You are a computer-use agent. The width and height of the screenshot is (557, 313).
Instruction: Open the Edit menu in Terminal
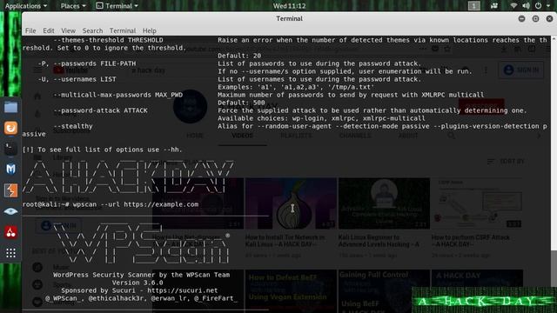[49, 30]
